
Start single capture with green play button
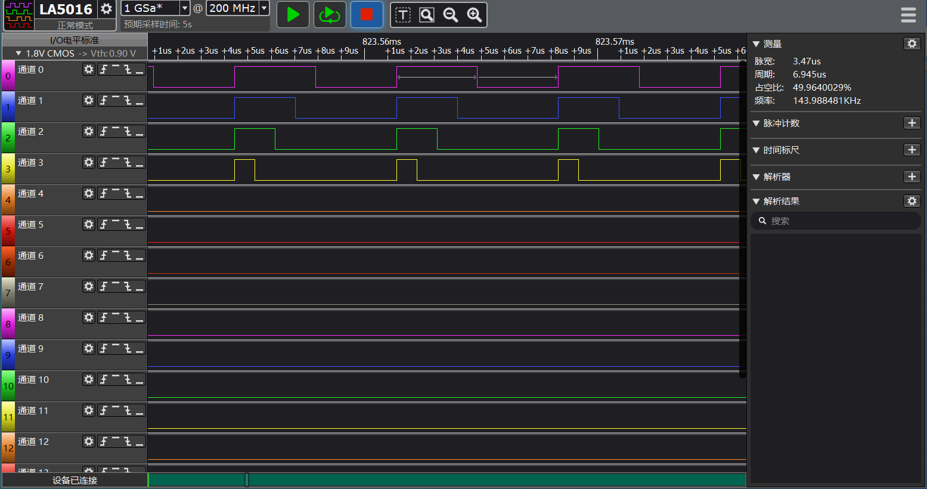tap(293, 15)
